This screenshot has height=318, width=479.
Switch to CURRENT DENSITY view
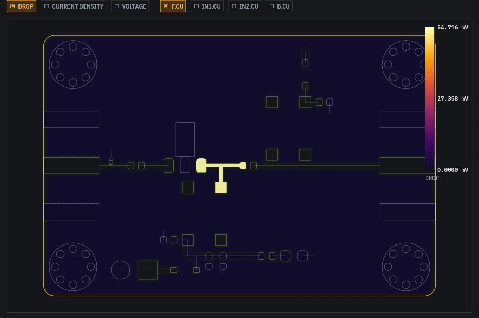coord(74,6)
